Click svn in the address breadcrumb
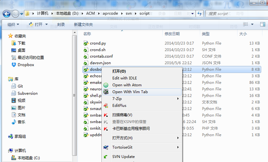 (x=129, y=13)
